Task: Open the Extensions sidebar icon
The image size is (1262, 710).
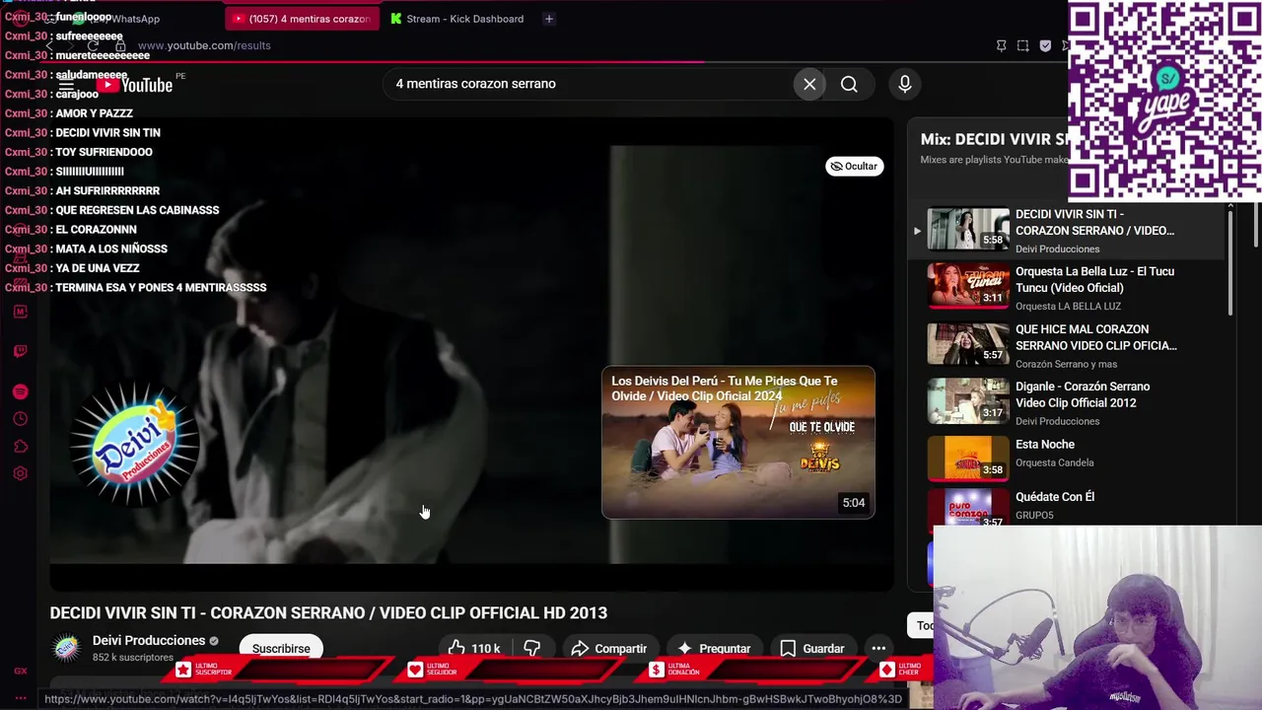Action: 20,447
